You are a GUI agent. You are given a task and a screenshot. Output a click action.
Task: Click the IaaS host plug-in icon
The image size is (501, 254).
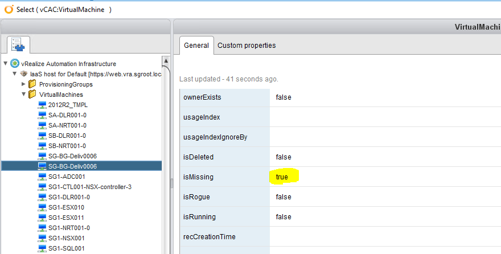tap(24, 74)
